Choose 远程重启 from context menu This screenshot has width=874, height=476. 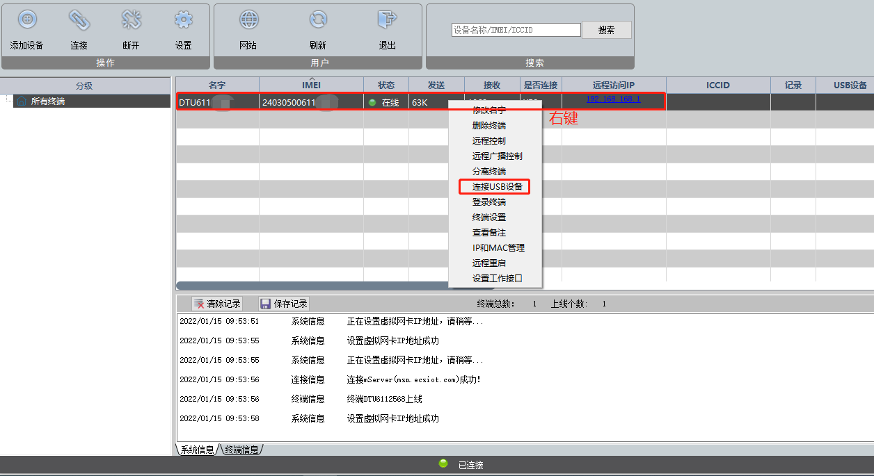tap(489, 263)
